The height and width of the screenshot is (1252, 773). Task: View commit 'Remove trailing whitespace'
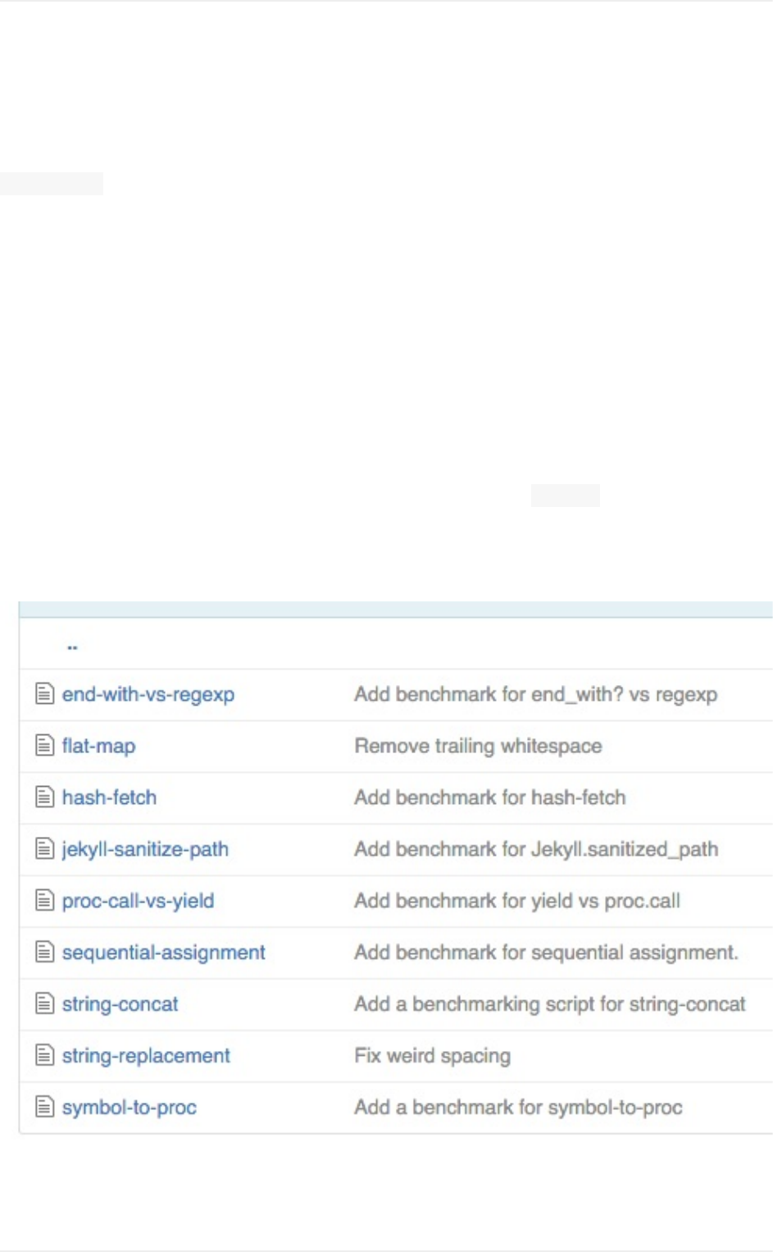pyautogui.click(x=478, y=746)
